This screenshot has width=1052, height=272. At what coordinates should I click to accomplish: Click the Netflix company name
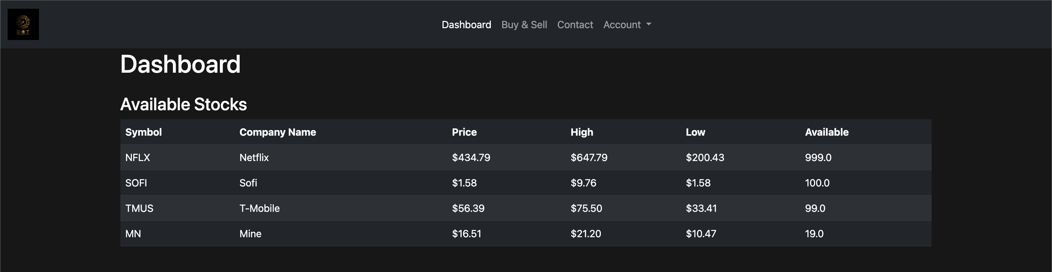[254, 157]
